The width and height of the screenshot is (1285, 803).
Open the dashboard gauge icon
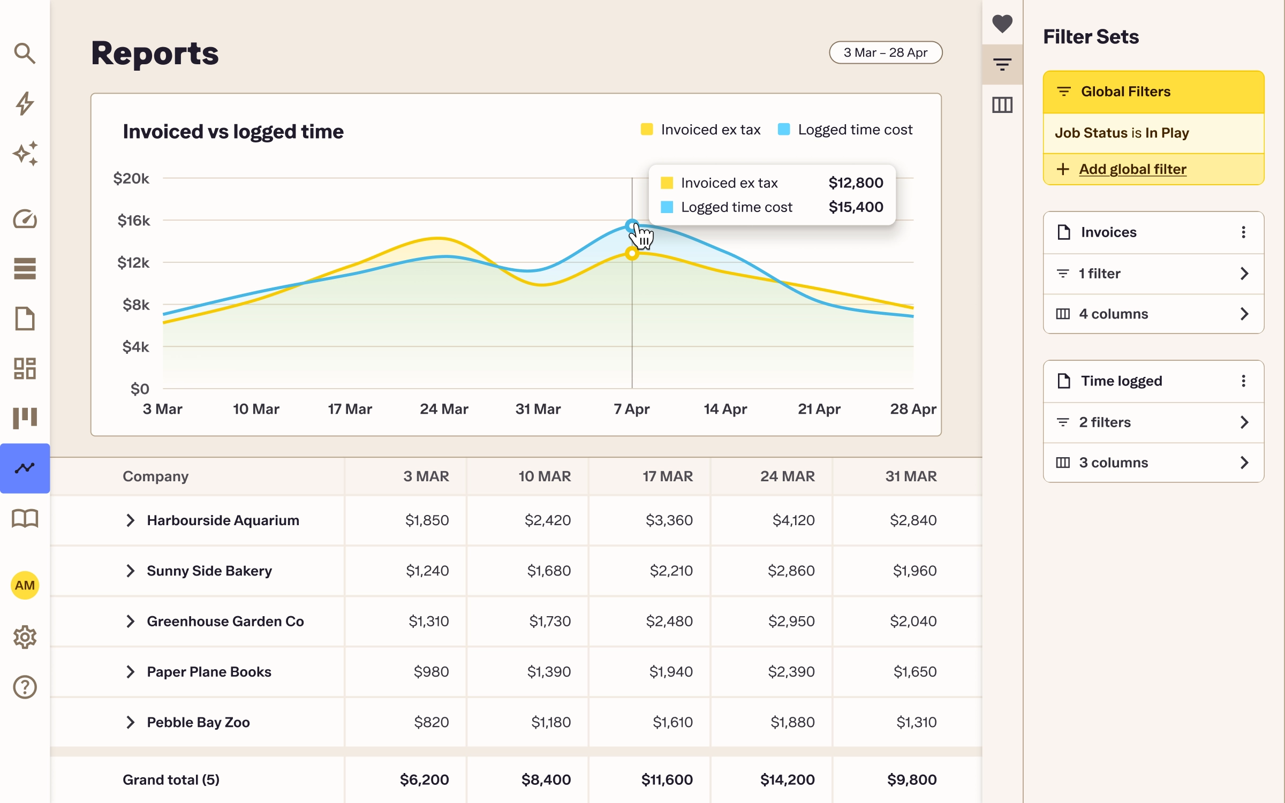25,219
